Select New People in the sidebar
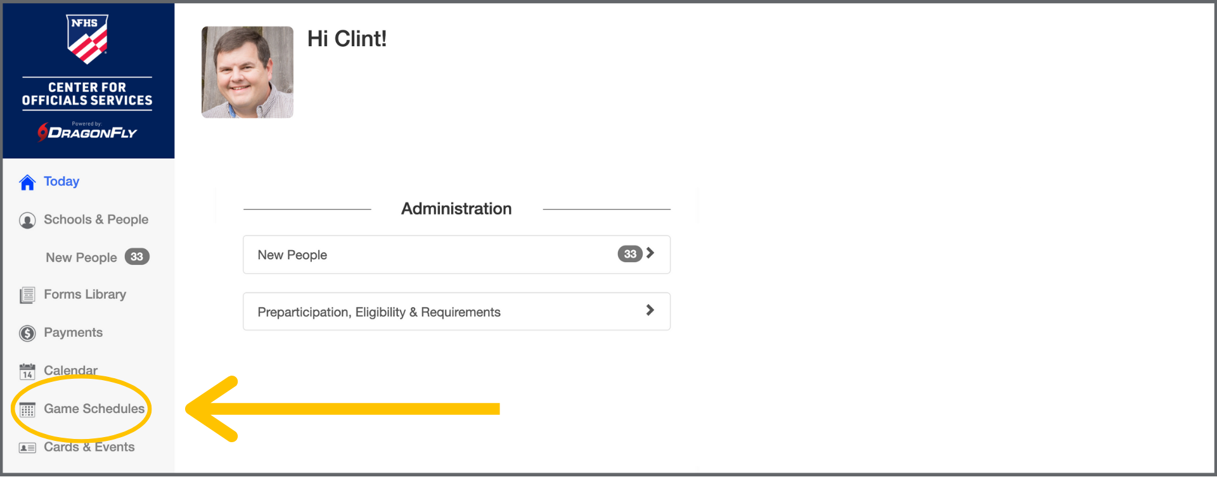 tap(81, 258)
